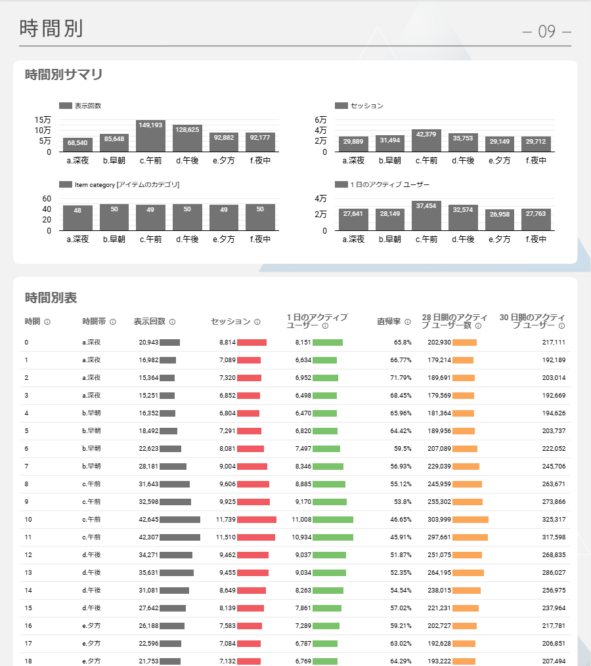
Task: Click the 256,975 cell in hour 14 row
Action: (x=554, y=591)
